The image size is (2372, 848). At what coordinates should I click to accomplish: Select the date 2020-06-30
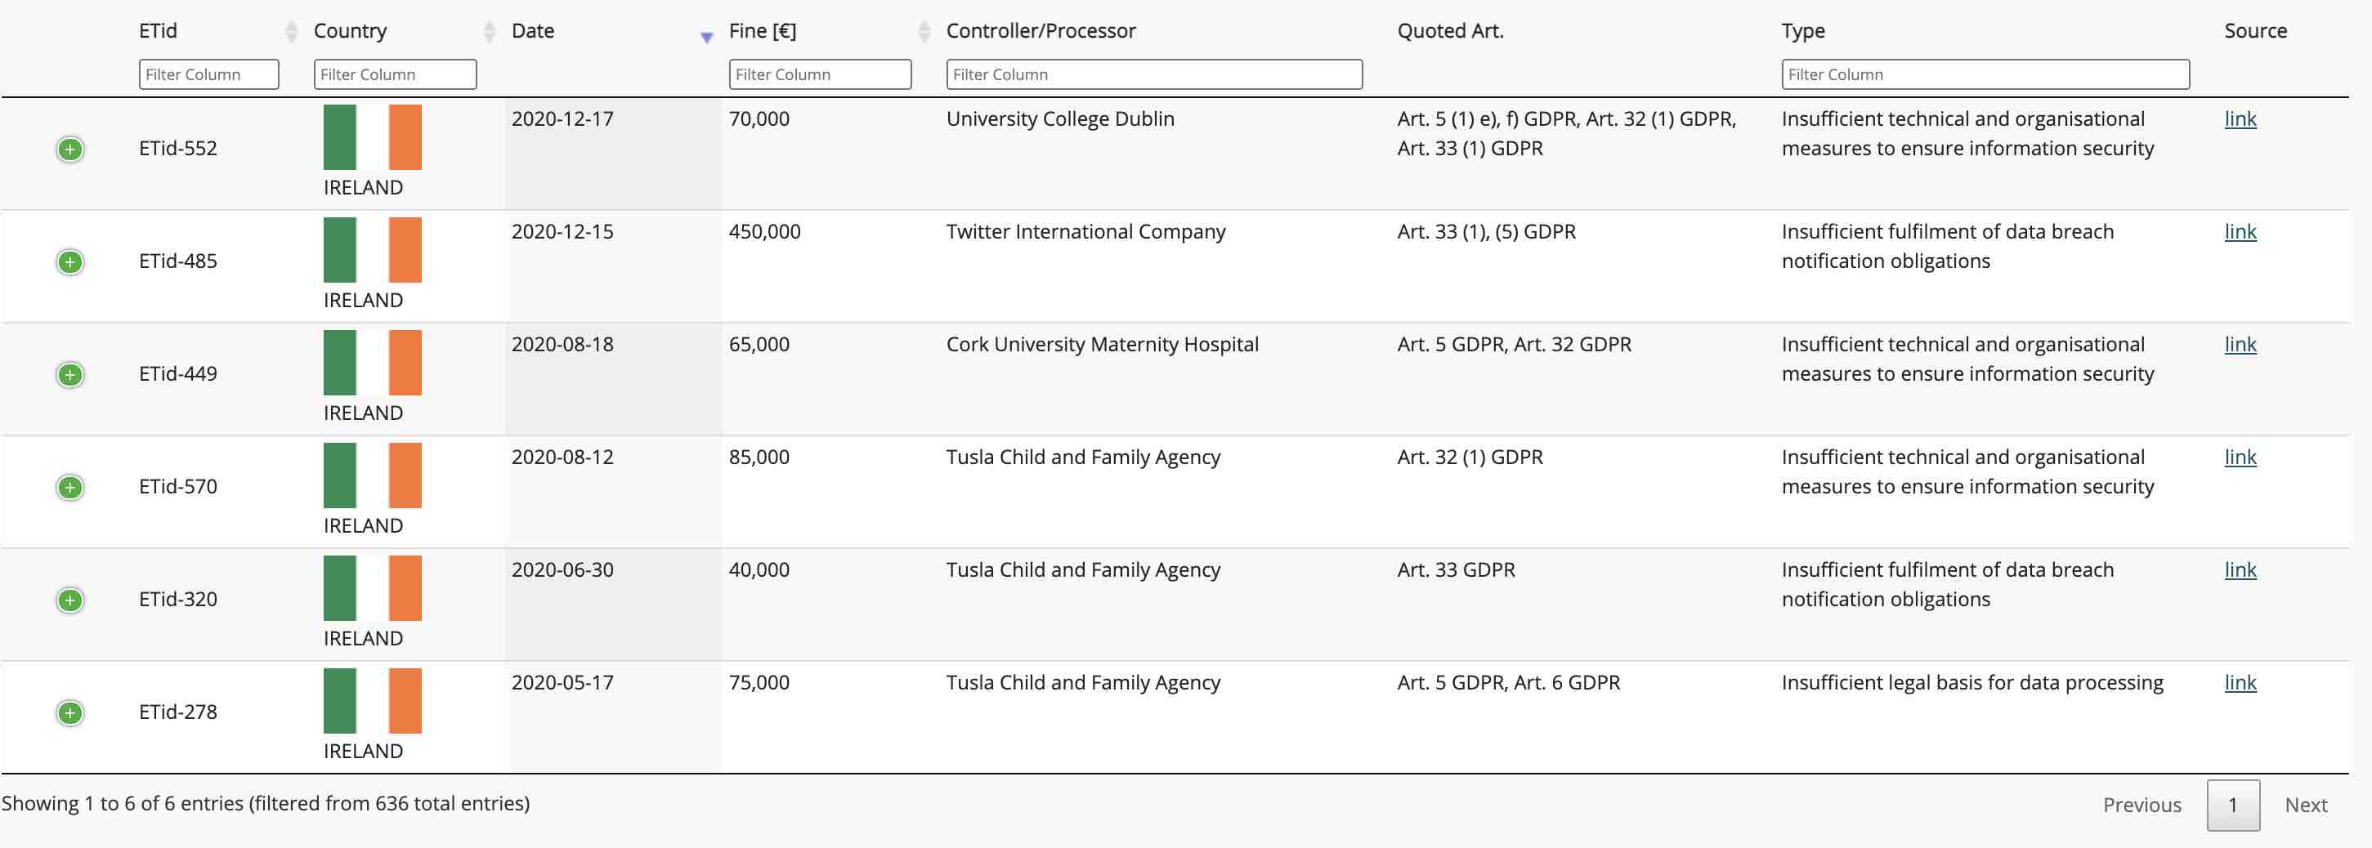[562, 570]
